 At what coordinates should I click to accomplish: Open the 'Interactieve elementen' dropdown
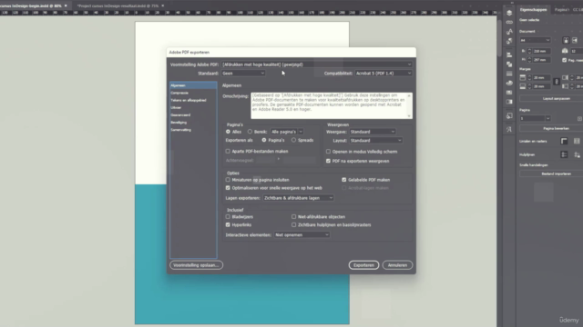(x=302, y=234)
